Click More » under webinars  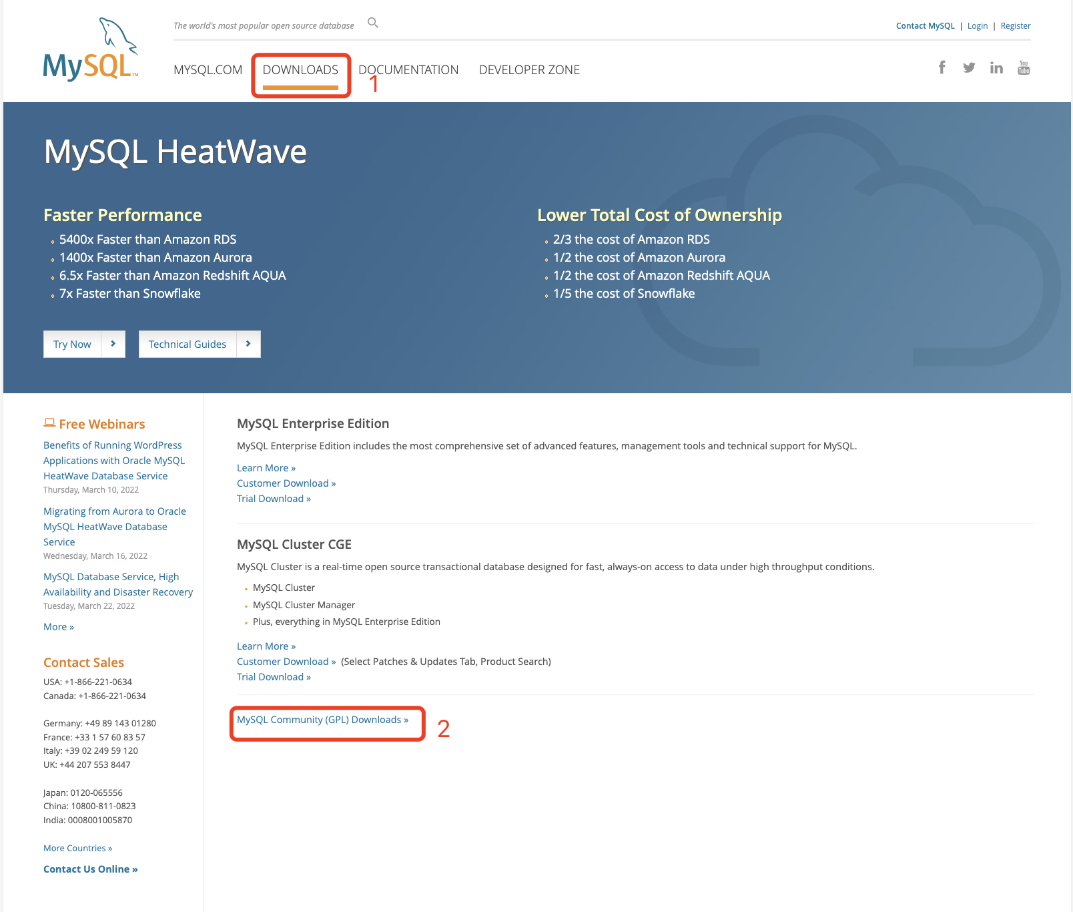[x=59, y=627]
